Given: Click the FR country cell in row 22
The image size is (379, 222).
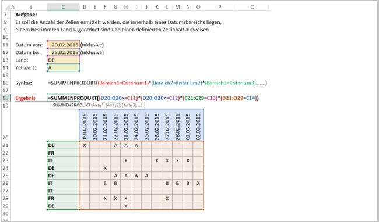Looking at the screenshot, I should 63,153.
